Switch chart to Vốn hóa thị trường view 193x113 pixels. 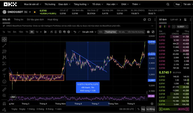pyautogui.click(x=135, y=32)
